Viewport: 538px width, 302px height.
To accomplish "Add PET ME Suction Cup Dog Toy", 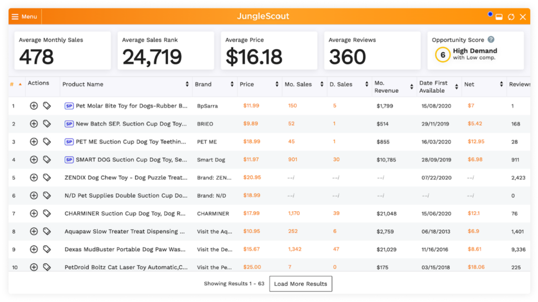I will (x=34, y=142).
